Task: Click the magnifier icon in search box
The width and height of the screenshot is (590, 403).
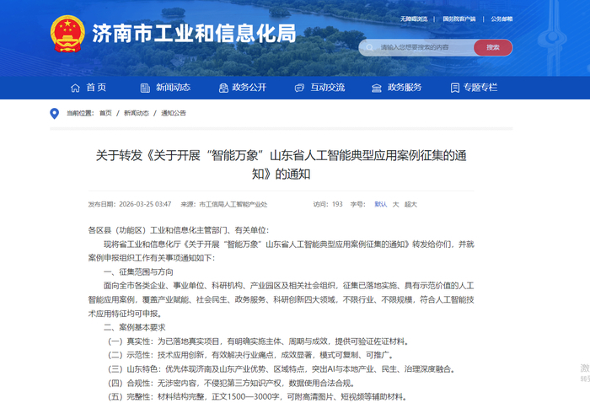Action: pyautogui.click(x=371, y=47)
